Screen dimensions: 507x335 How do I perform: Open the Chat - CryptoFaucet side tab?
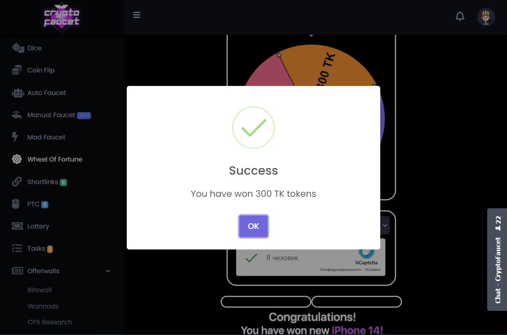coord(497,259)
